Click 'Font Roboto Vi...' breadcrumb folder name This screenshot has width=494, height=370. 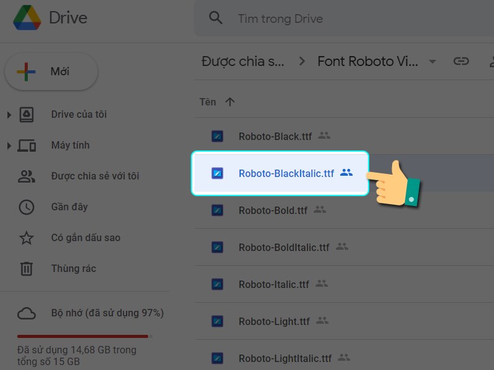tap(367, 61)
